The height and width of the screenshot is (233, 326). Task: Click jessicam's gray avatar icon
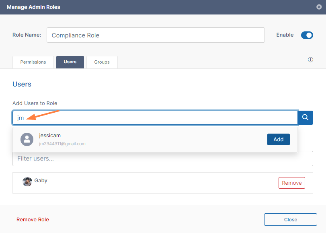(27, 139)
